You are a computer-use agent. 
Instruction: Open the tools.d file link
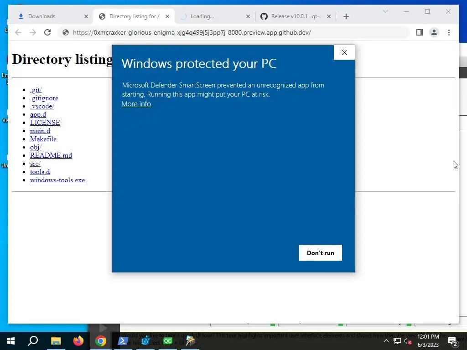pos(40,172)
